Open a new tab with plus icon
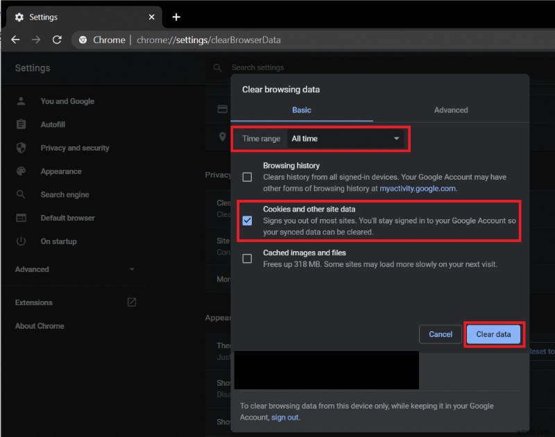The height and width of the screenshot is (437, 555). 176,17
